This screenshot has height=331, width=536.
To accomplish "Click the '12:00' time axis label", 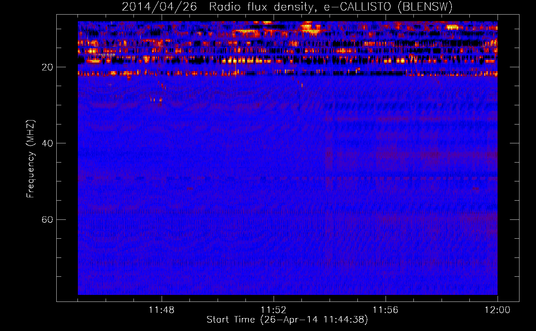I will pos(498,310).
